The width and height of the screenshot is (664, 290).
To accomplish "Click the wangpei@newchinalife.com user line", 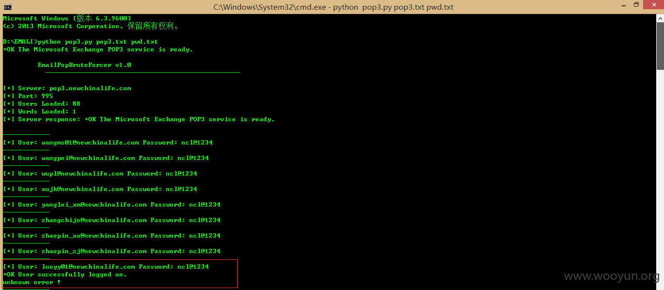I will click(106, 158).
